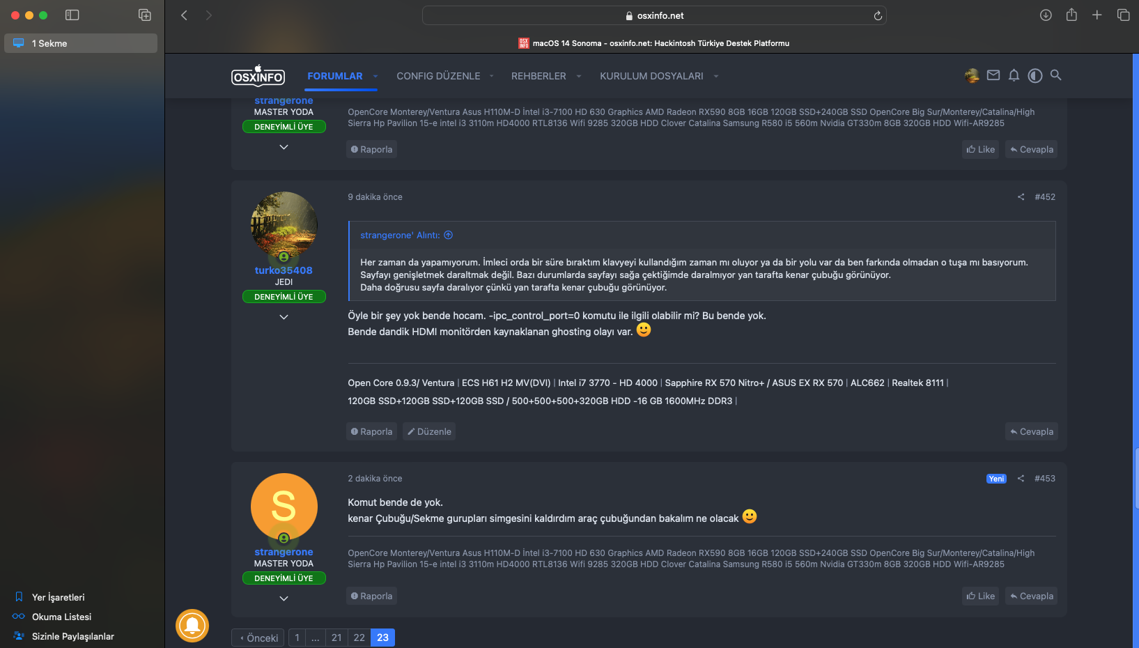Like post #453 by strangerone

coord(980,596)
